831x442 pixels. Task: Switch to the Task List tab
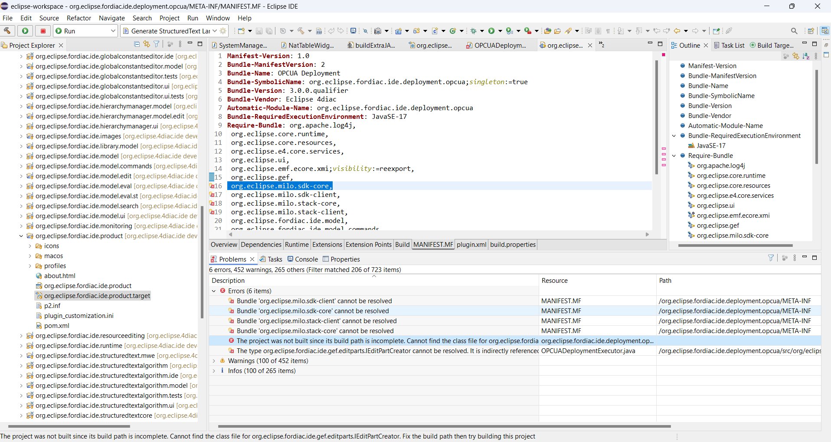click(729, 45)
